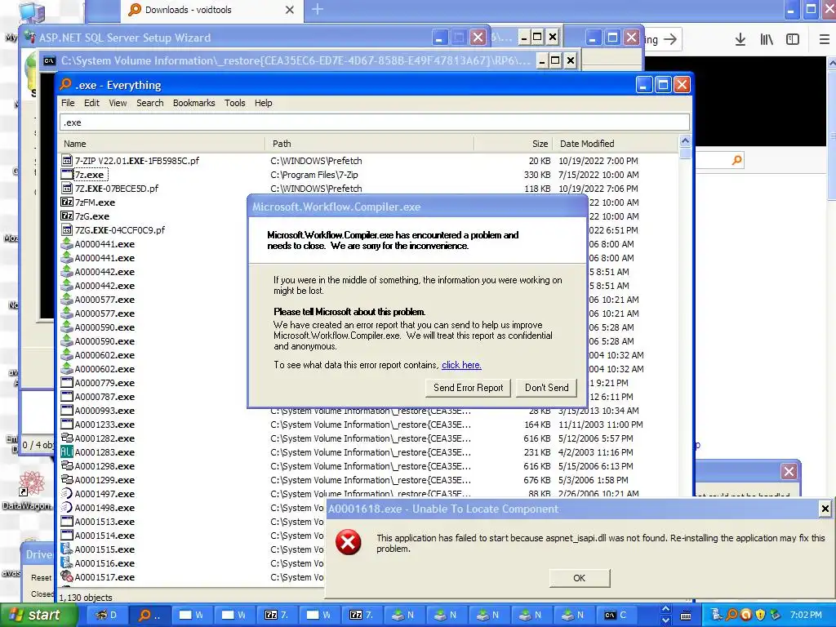Image resolution: width=836 pixels, height=627 pixels.
Task: Open Firefox hamburger menu
Action: tap(825, 39)
